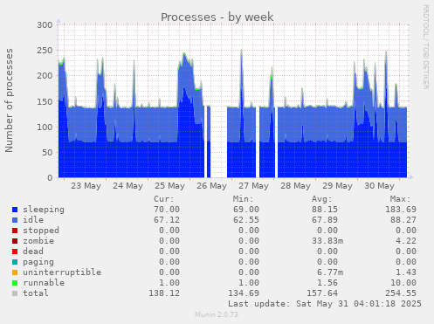
Task: Click total minimum value 134.69
Action: pos(244,293)
